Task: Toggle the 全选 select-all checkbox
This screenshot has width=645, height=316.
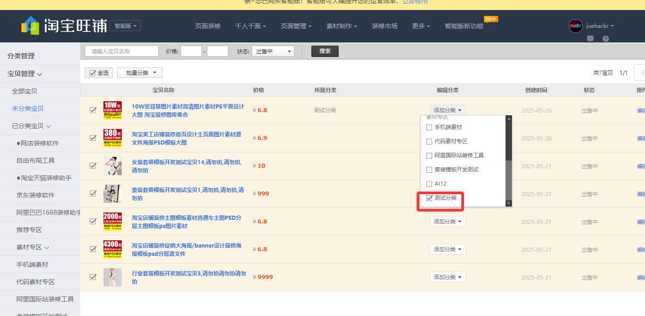Action: (x=93, y=73)
